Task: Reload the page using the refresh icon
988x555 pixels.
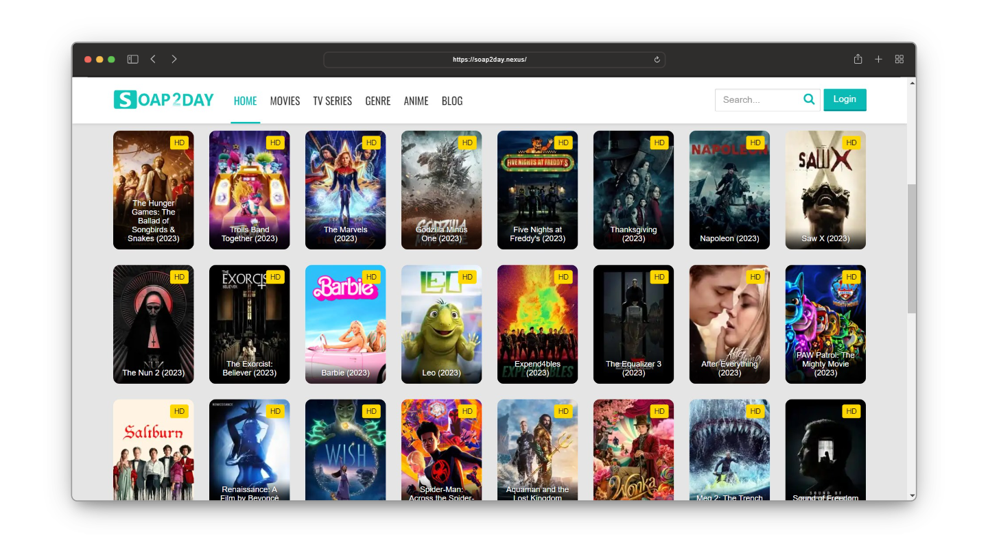Action: [657, 60]
